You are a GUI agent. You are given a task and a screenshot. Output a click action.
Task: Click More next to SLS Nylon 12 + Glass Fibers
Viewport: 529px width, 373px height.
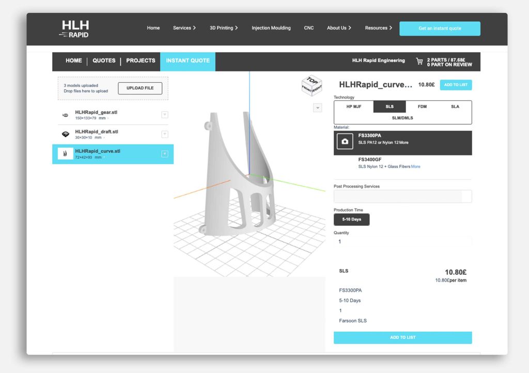tap(416, 167)
